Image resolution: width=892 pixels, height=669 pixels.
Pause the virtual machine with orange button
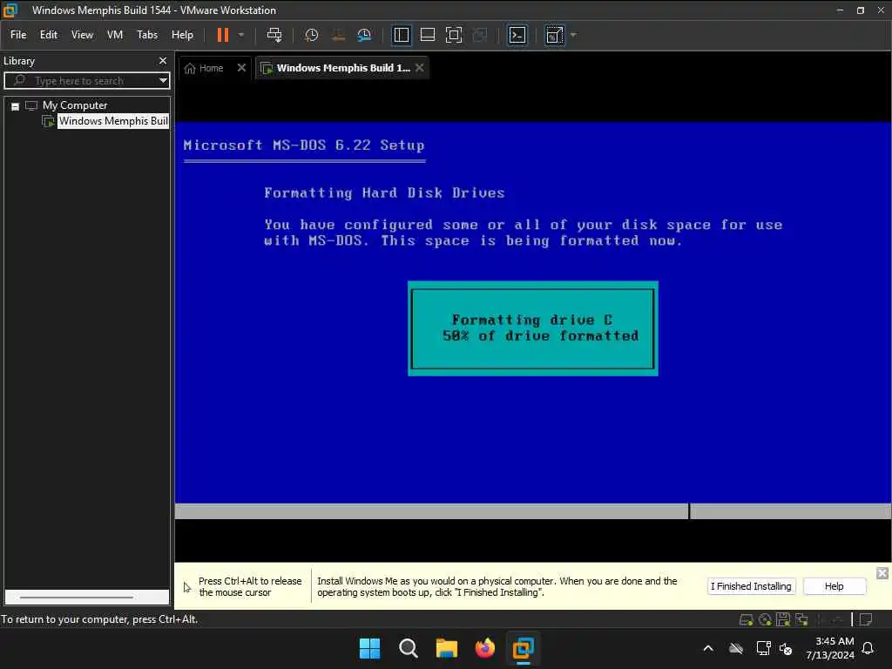(223, 35)
